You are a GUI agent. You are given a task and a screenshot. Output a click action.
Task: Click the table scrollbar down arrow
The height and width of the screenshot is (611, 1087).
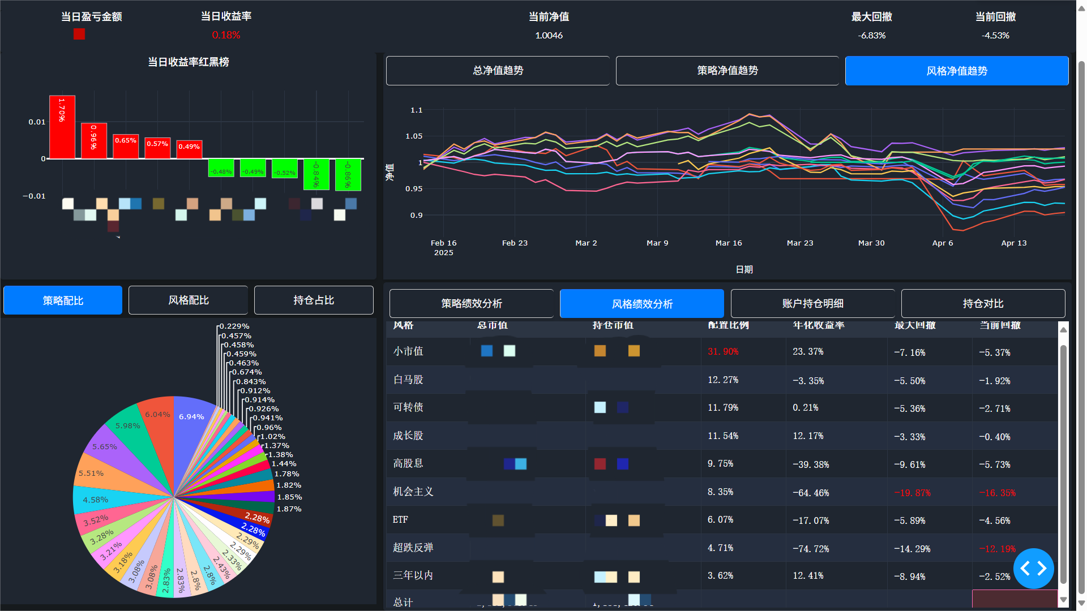click(x=1063, y=600)
